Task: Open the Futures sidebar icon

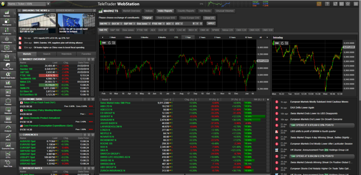Action: (7, 57)
